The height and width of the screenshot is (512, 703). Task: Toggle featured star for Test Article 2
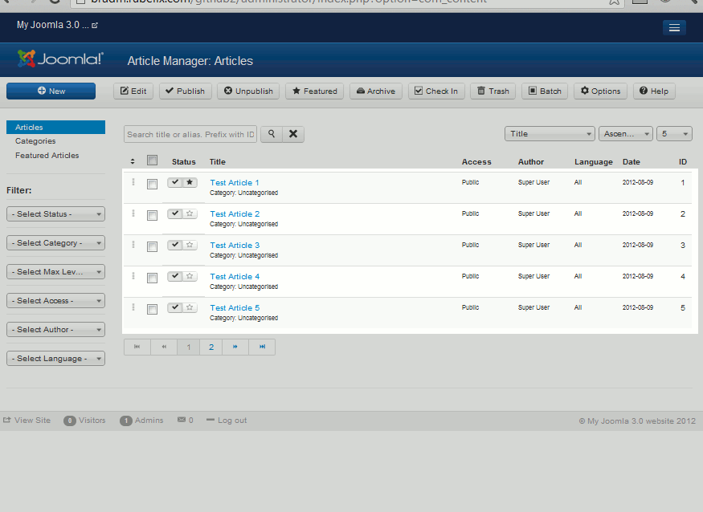tap(190, 213)
